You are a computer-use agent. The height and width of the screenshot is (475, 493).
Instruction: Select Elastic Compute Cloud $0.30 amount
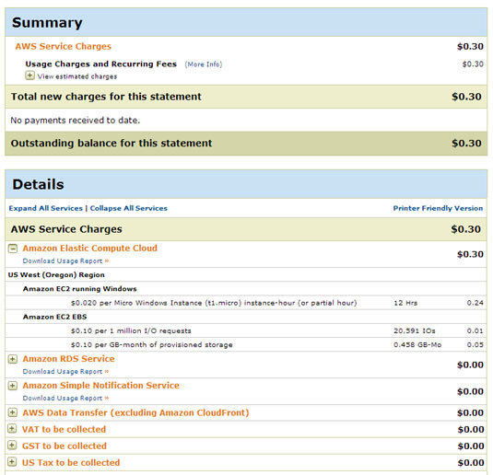(470, 254)
